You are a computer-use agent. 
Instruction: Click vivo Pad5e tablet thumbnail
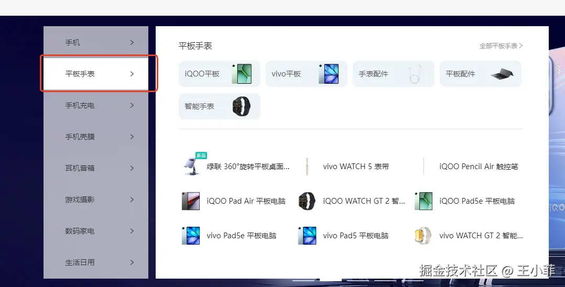tap(191, 236)
